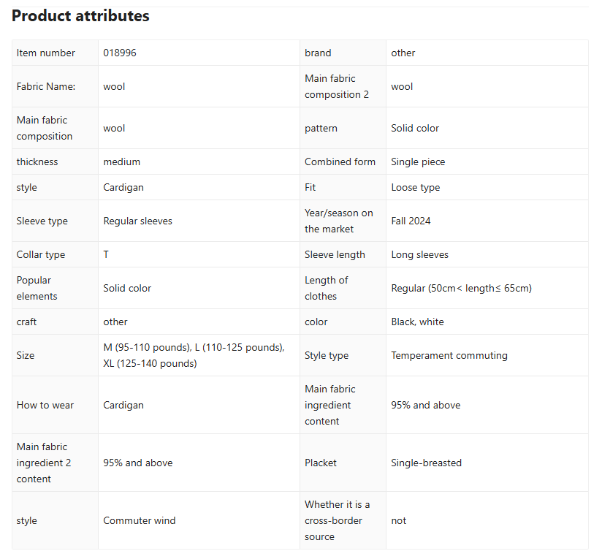Select the "Collar type" label
602x551 pixels.
coord(41,254)
